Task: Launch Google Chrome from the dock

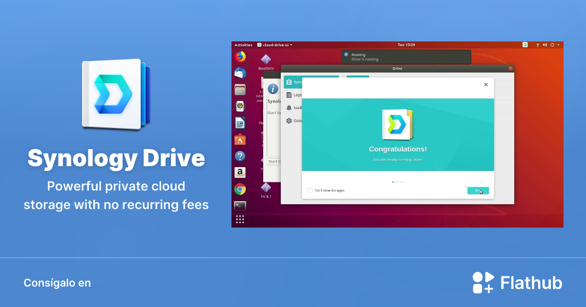Action: pos(240,189)
